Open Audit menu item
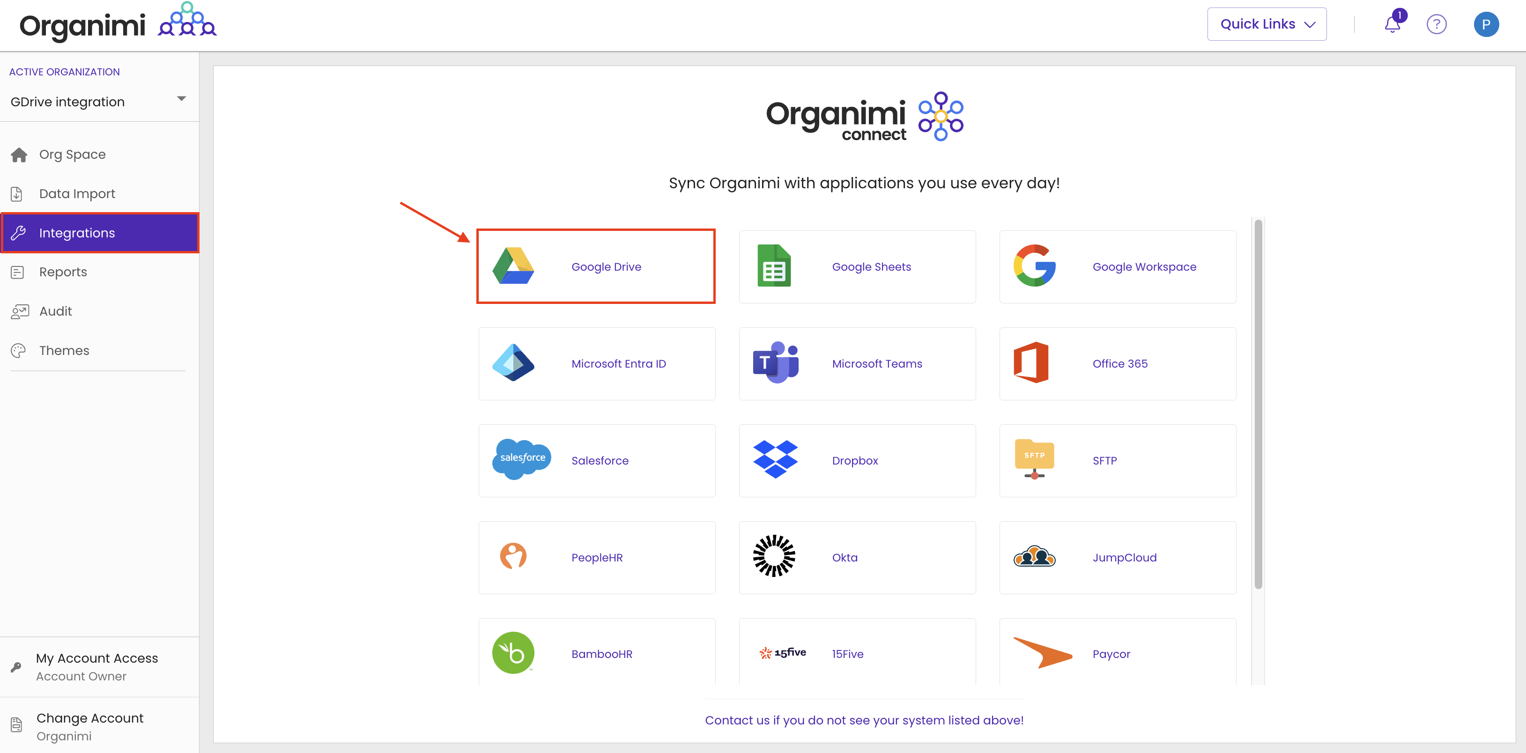 pos(99,311)
